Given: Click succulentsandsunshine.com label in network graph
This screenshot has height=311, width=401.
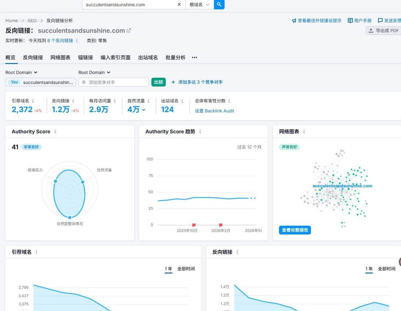Looking at the screenshot, I should (x=342, y=186).
